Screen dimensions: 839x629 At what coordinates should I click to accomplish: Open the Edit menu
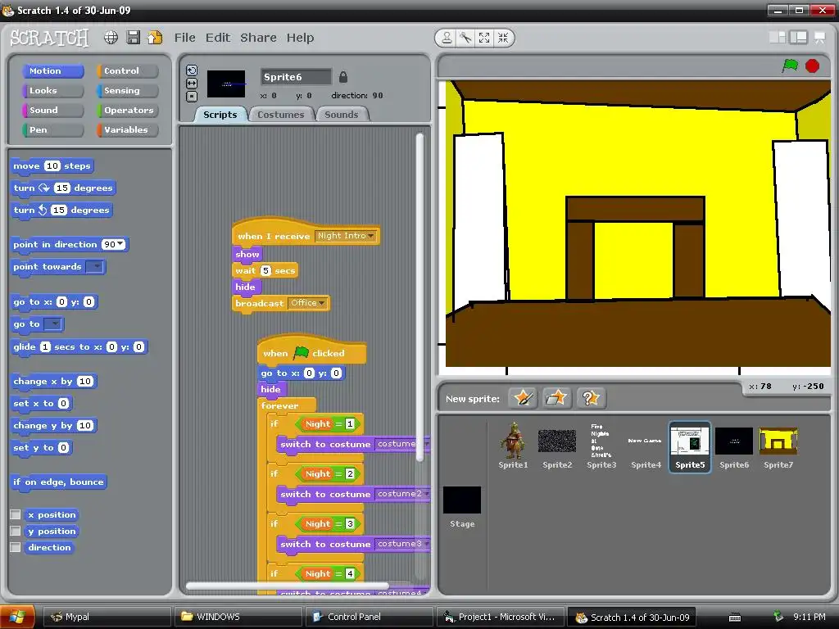point(218,38)
